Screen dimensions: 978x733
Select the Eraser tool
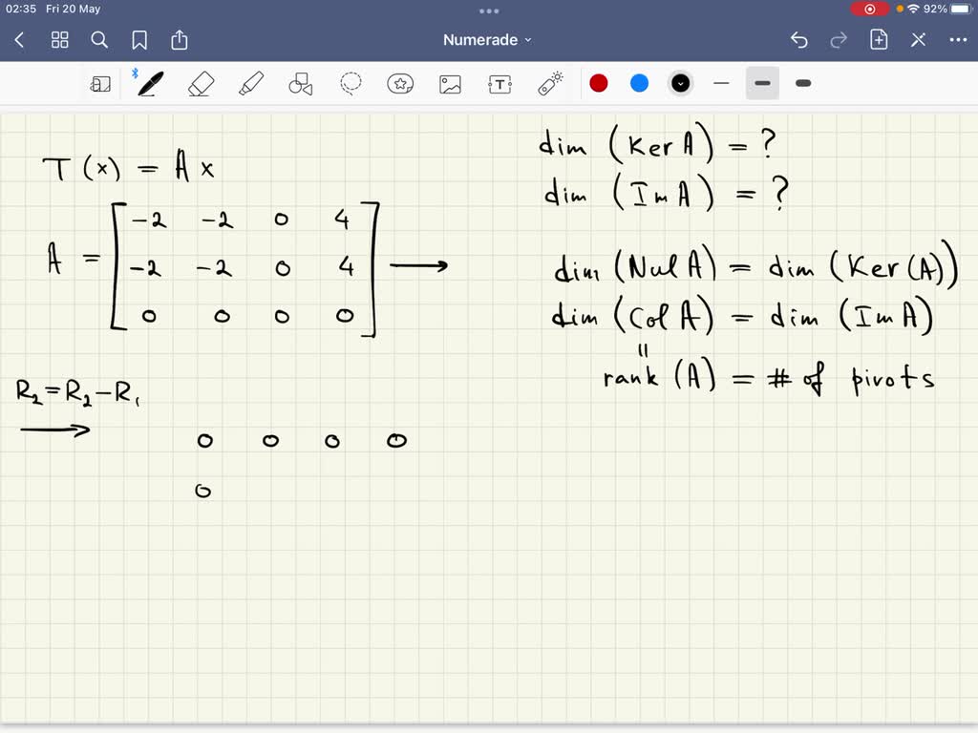coord(201,84)
